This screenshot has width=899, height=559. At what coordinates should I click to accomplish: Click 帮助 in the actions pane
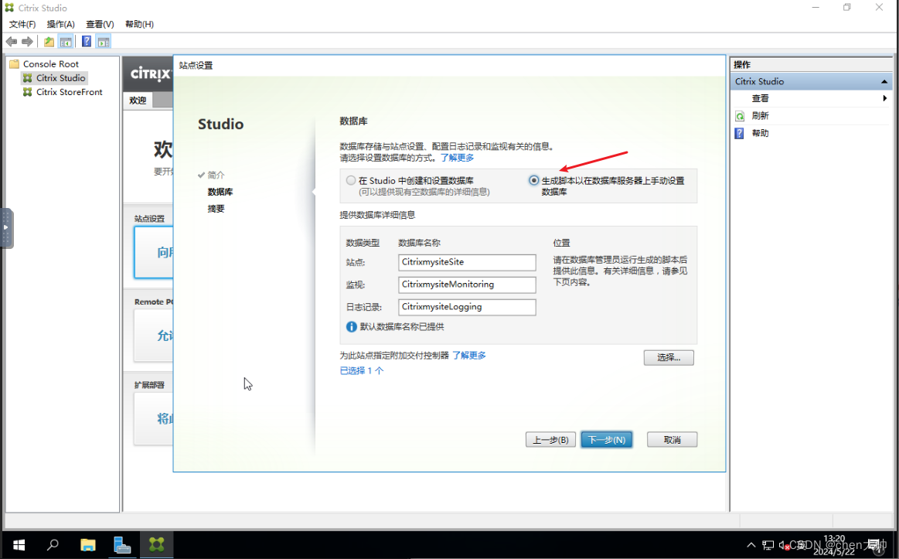761,133
